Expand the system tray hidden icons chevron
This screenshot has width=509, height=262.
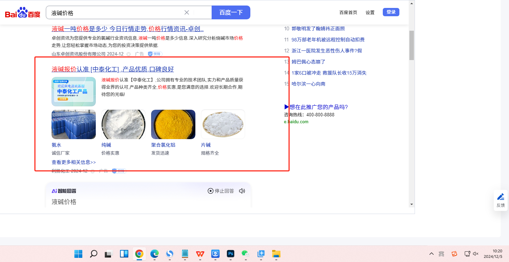432,254
